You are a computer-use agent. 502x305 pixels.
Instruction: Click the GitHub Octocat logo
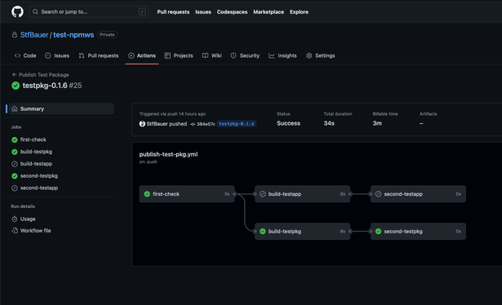point(17,12)
